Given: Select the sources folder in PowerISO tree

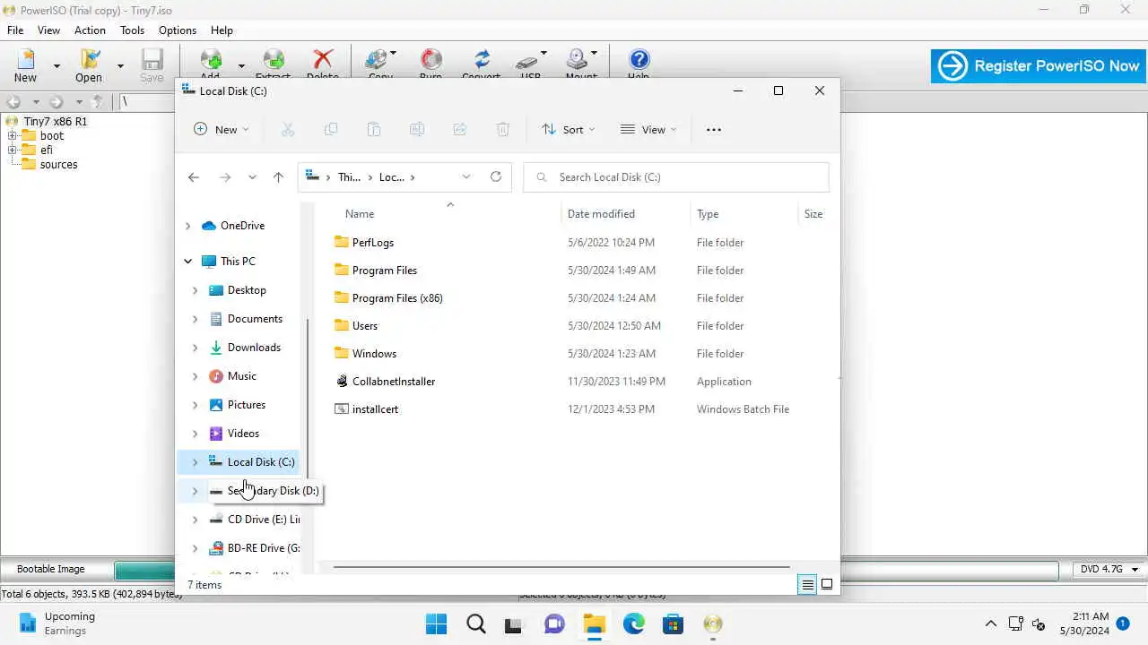Looking at the screenshot, I should (x=58, y=165).
